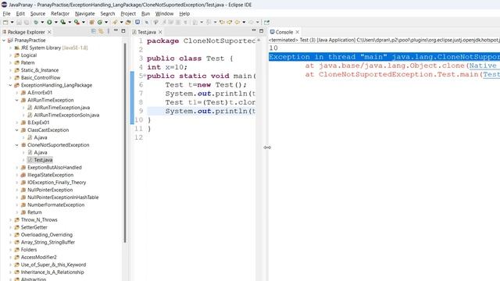Image resolution: width=500 pixels, height=281 pixels.
Task: Click the highlighted 'Exception in thread' console line
Action: coord(384,57)
